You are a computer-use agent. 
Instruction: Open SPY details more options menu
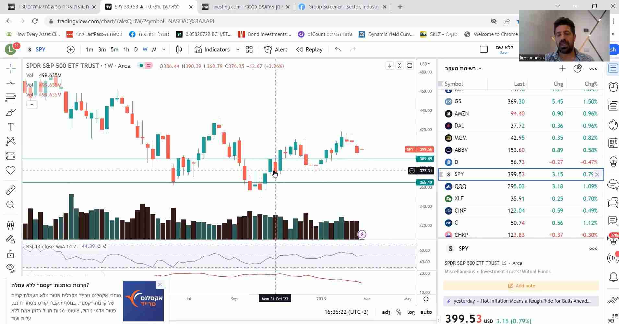[x=593, y=249]
